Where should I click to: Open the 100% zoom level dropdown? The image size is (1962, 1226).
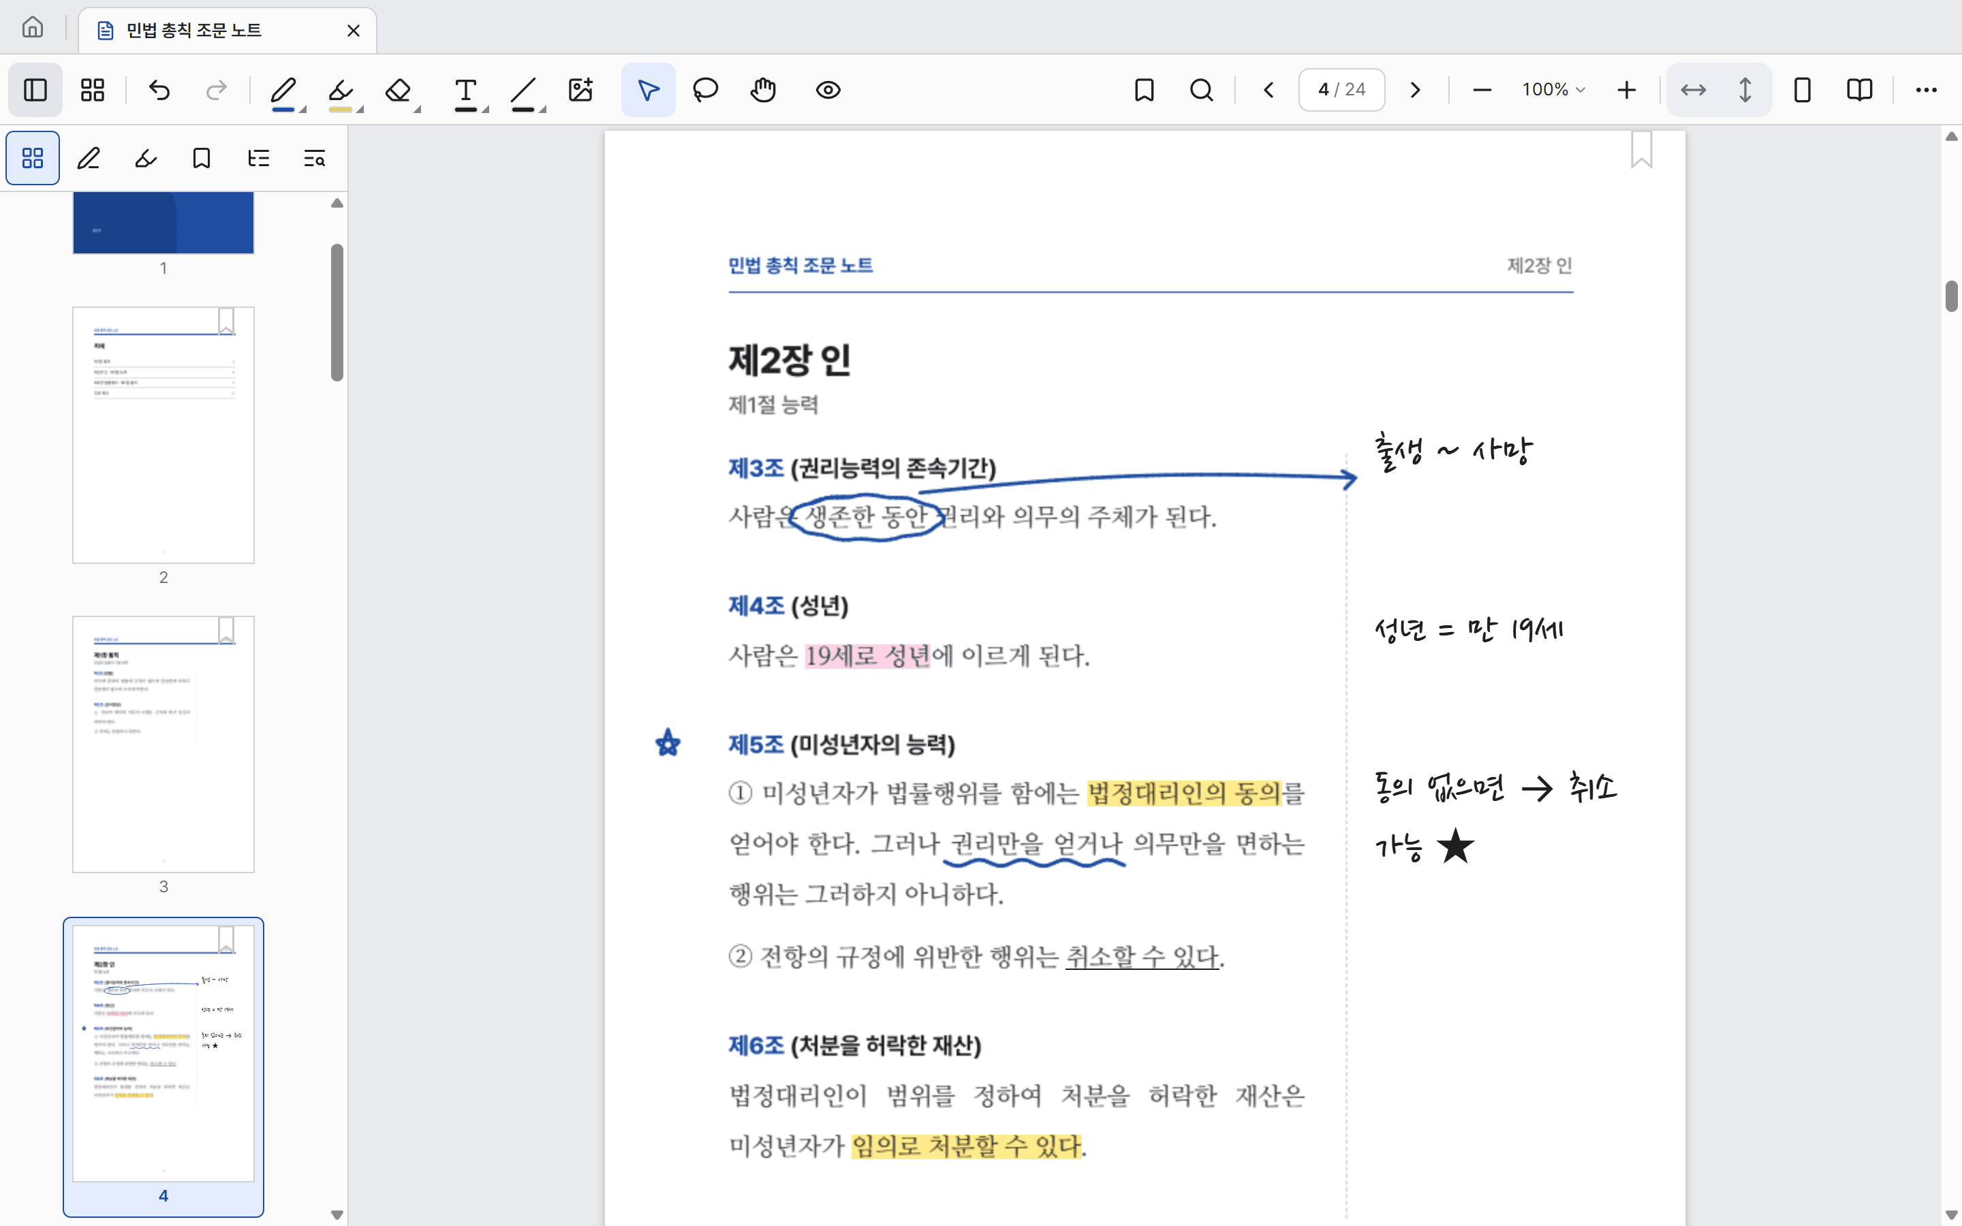[1553, 90]
